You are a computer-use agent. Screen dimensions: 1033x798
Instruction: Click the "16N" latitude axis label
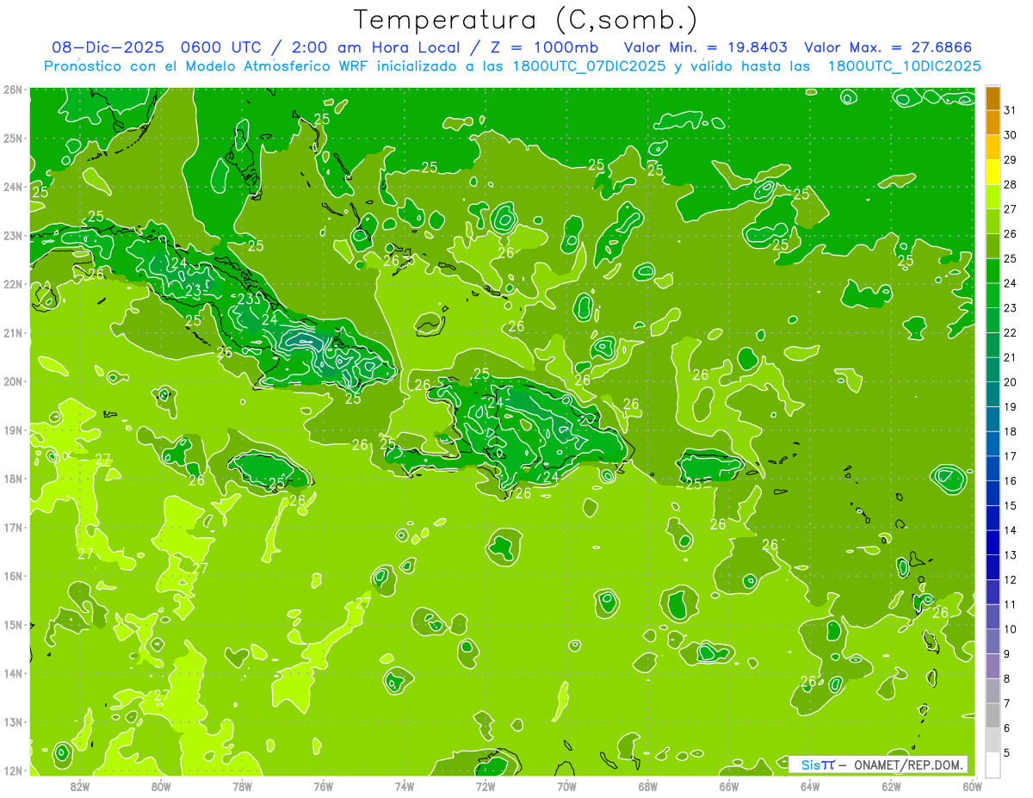point(14,576)
